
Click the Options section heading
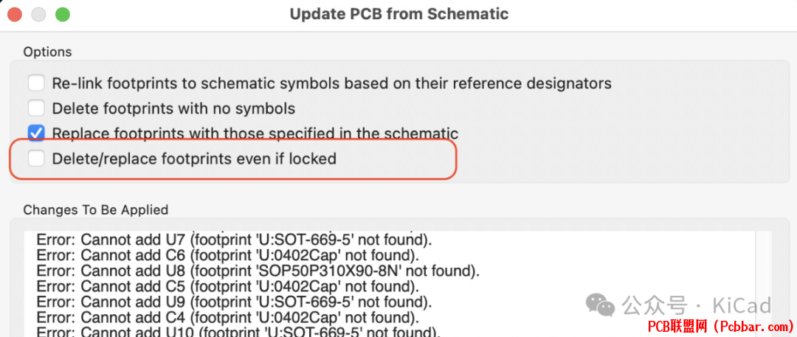(x=47, y=52)
